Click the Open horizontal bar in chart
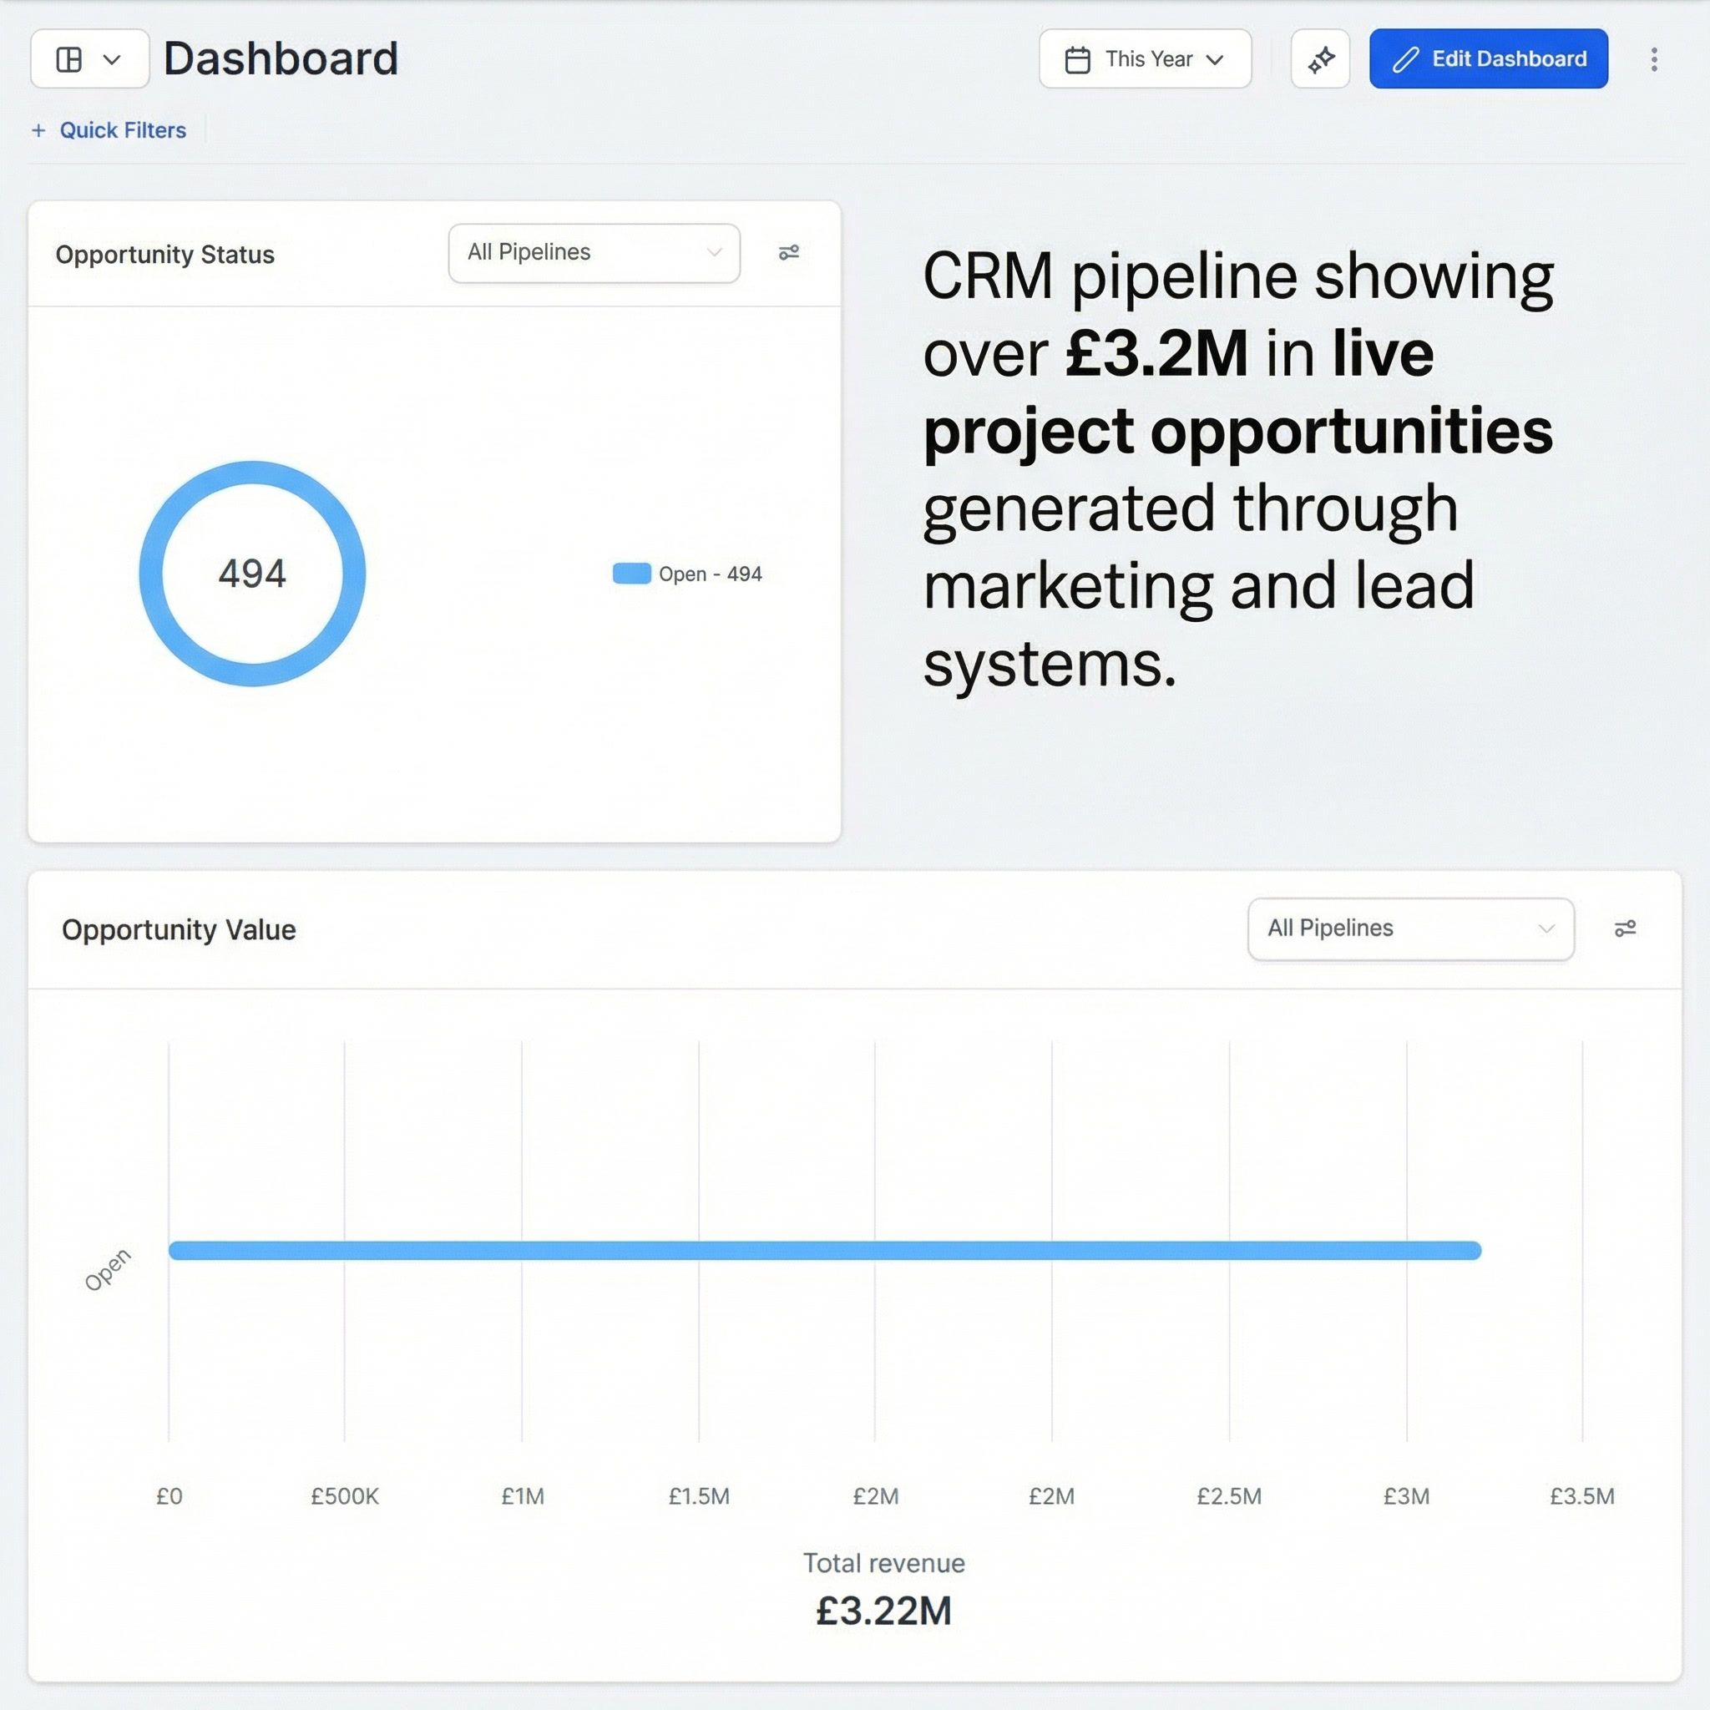Screen dimensions: 1710x1710 tap(823, 1250)
